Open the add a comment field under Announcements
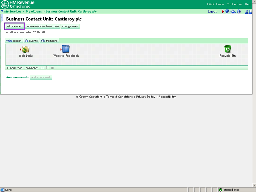 (41, 77)
